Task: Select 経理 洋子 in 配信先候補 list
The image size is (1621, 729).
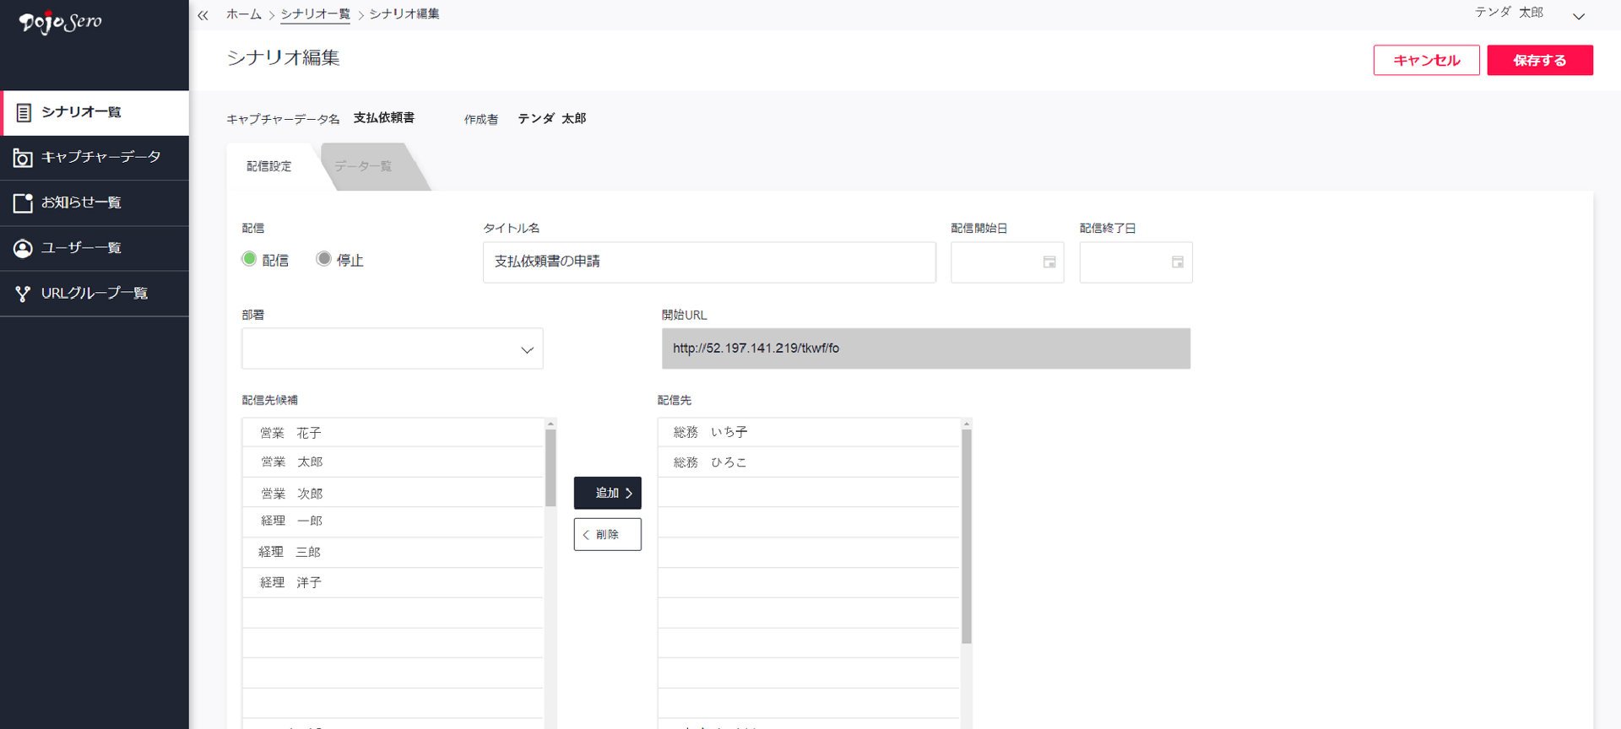Action: tap(393, 583)
